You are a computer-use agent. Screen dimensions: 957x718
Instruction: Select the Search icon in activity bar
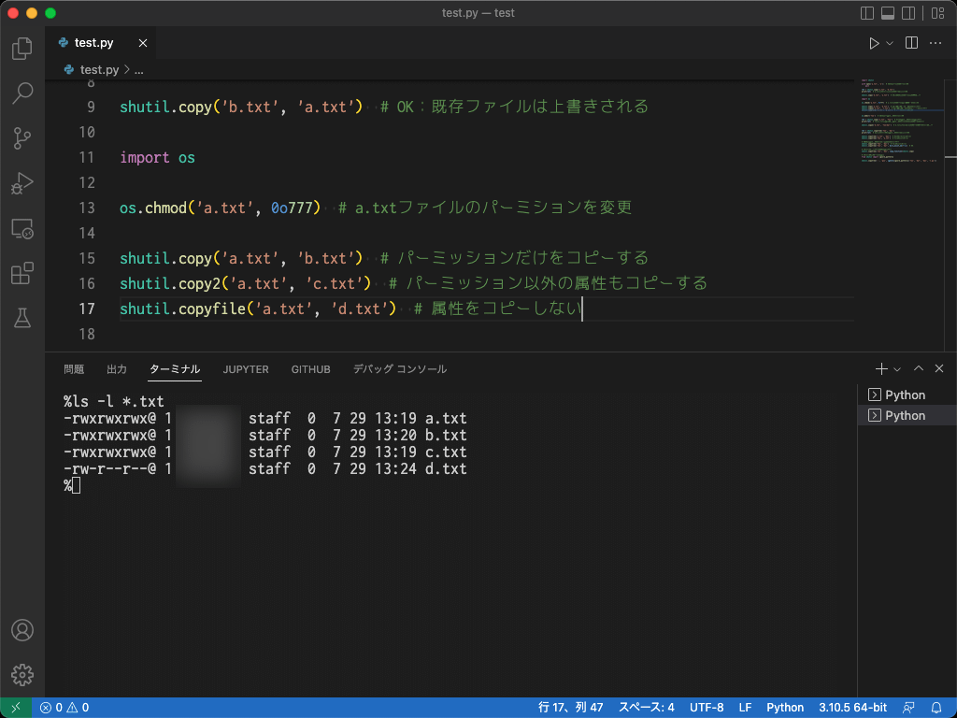coord(21,93)
